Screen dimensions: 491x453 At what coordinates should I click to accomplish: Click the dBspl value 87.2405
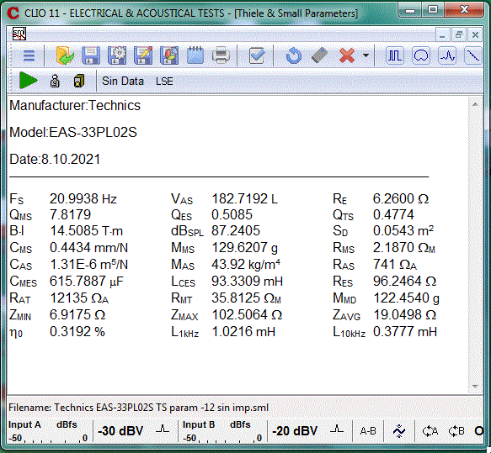(236, 231)
